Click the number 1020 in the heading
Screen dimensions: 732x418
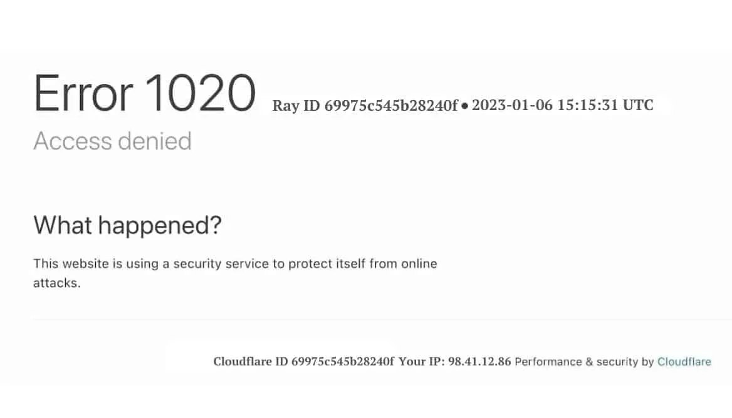tap(201, 93)
